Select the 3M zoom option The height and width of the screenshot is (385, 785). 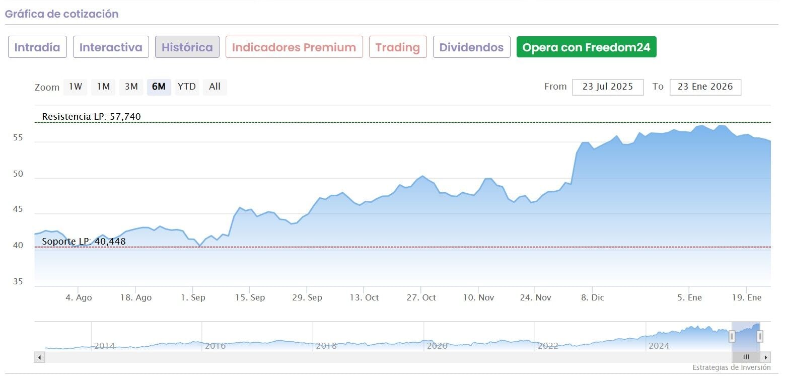tap(131, 87)
